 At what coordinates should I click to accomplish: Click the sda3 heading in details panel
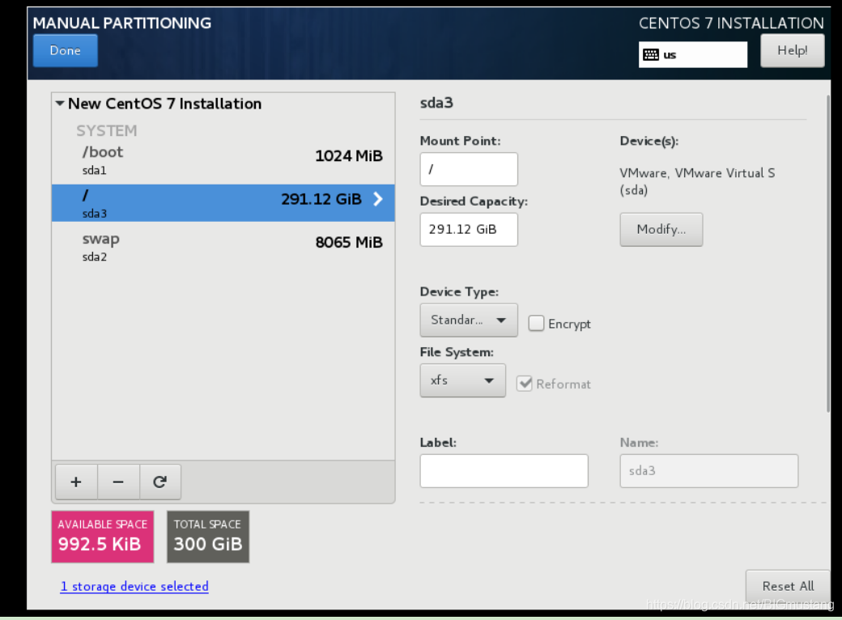(x=436, y=103)
